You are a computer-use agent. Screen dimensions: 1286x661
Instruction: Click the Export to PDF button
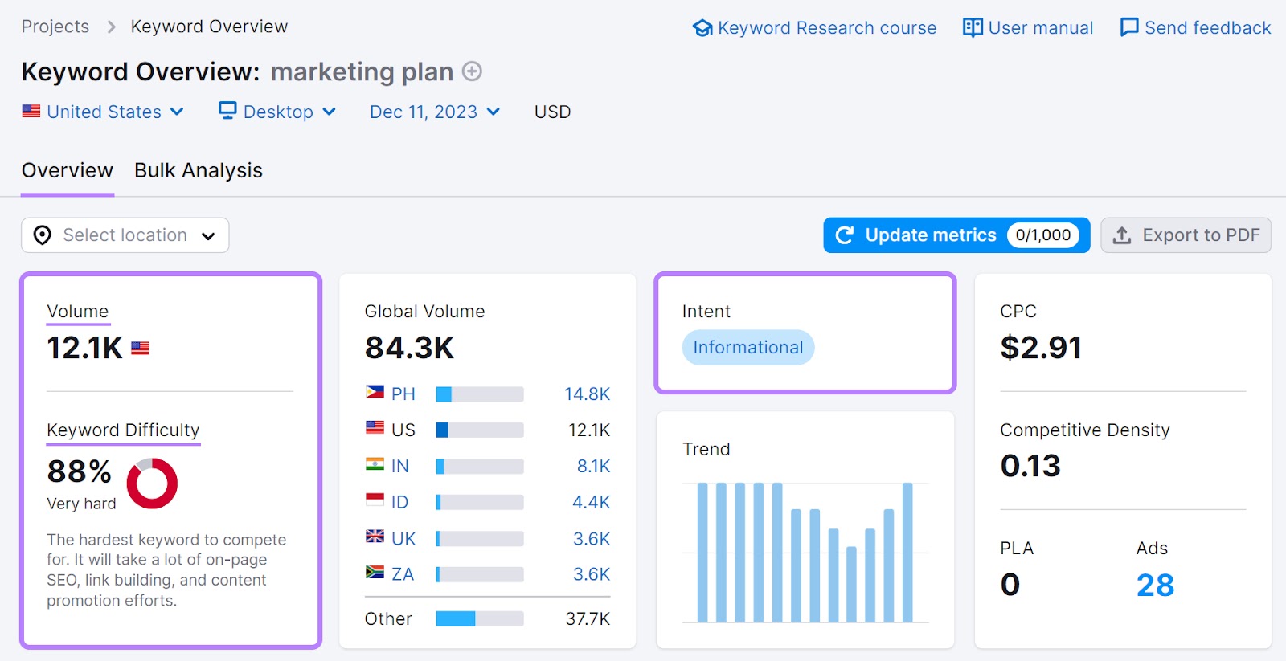(1186, 235)
